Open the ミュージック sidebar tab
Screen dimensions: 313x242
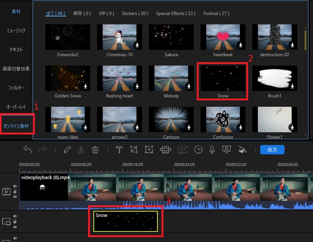[16, 31]
